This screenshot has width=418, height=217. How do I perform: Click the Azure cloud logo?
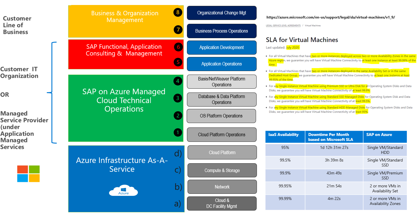click(123, 190)
